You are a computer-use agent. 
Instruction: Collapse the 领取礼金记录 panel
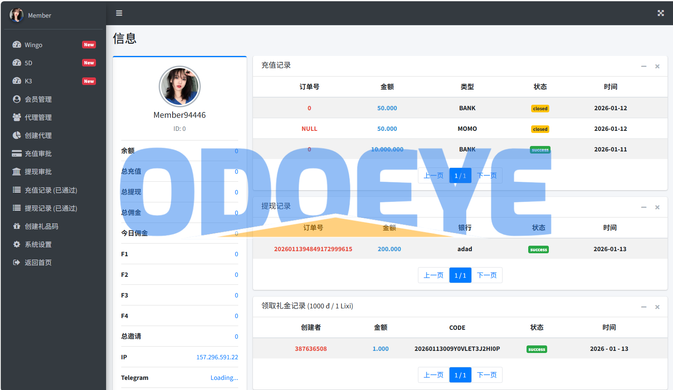[644, 307]
